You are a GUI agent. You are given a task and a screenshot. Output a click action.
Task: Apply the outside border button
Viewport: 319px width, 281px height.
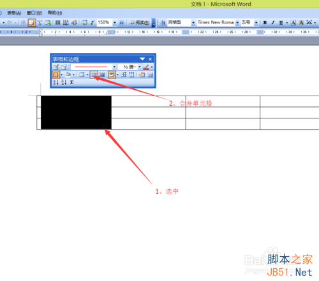point(56,75)
